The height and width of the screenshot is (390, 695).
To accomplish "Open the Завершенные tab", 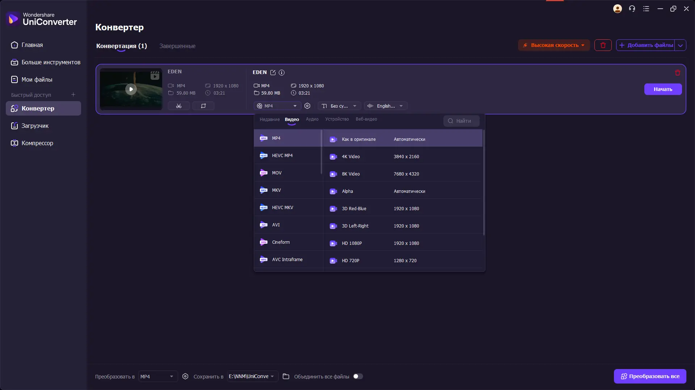I will (177, 46).
